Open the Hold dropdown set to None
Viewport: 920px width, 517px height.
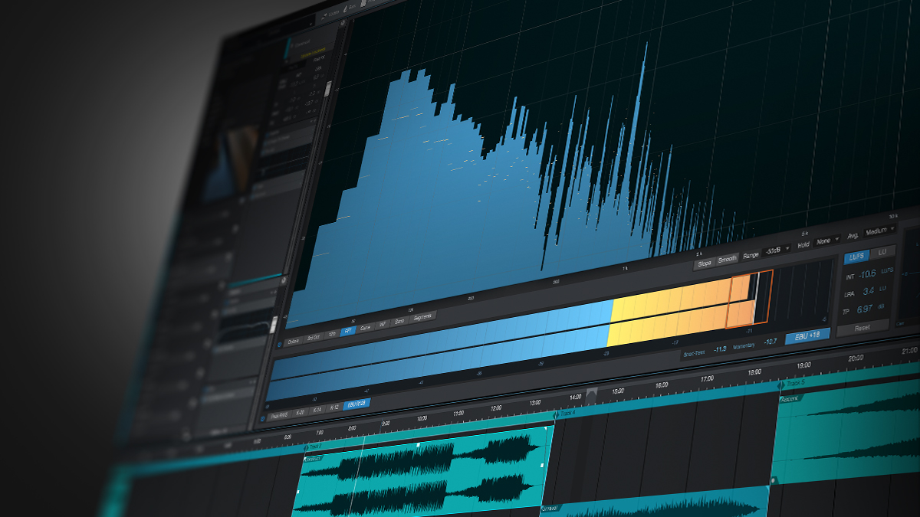click(826, 241)
